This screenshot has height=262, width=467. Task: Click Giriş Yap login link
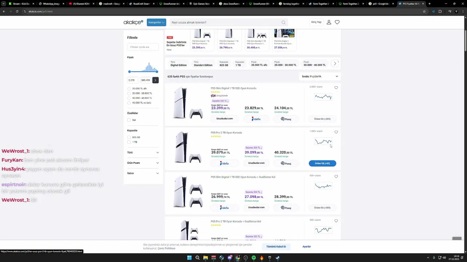coord(316,22)
